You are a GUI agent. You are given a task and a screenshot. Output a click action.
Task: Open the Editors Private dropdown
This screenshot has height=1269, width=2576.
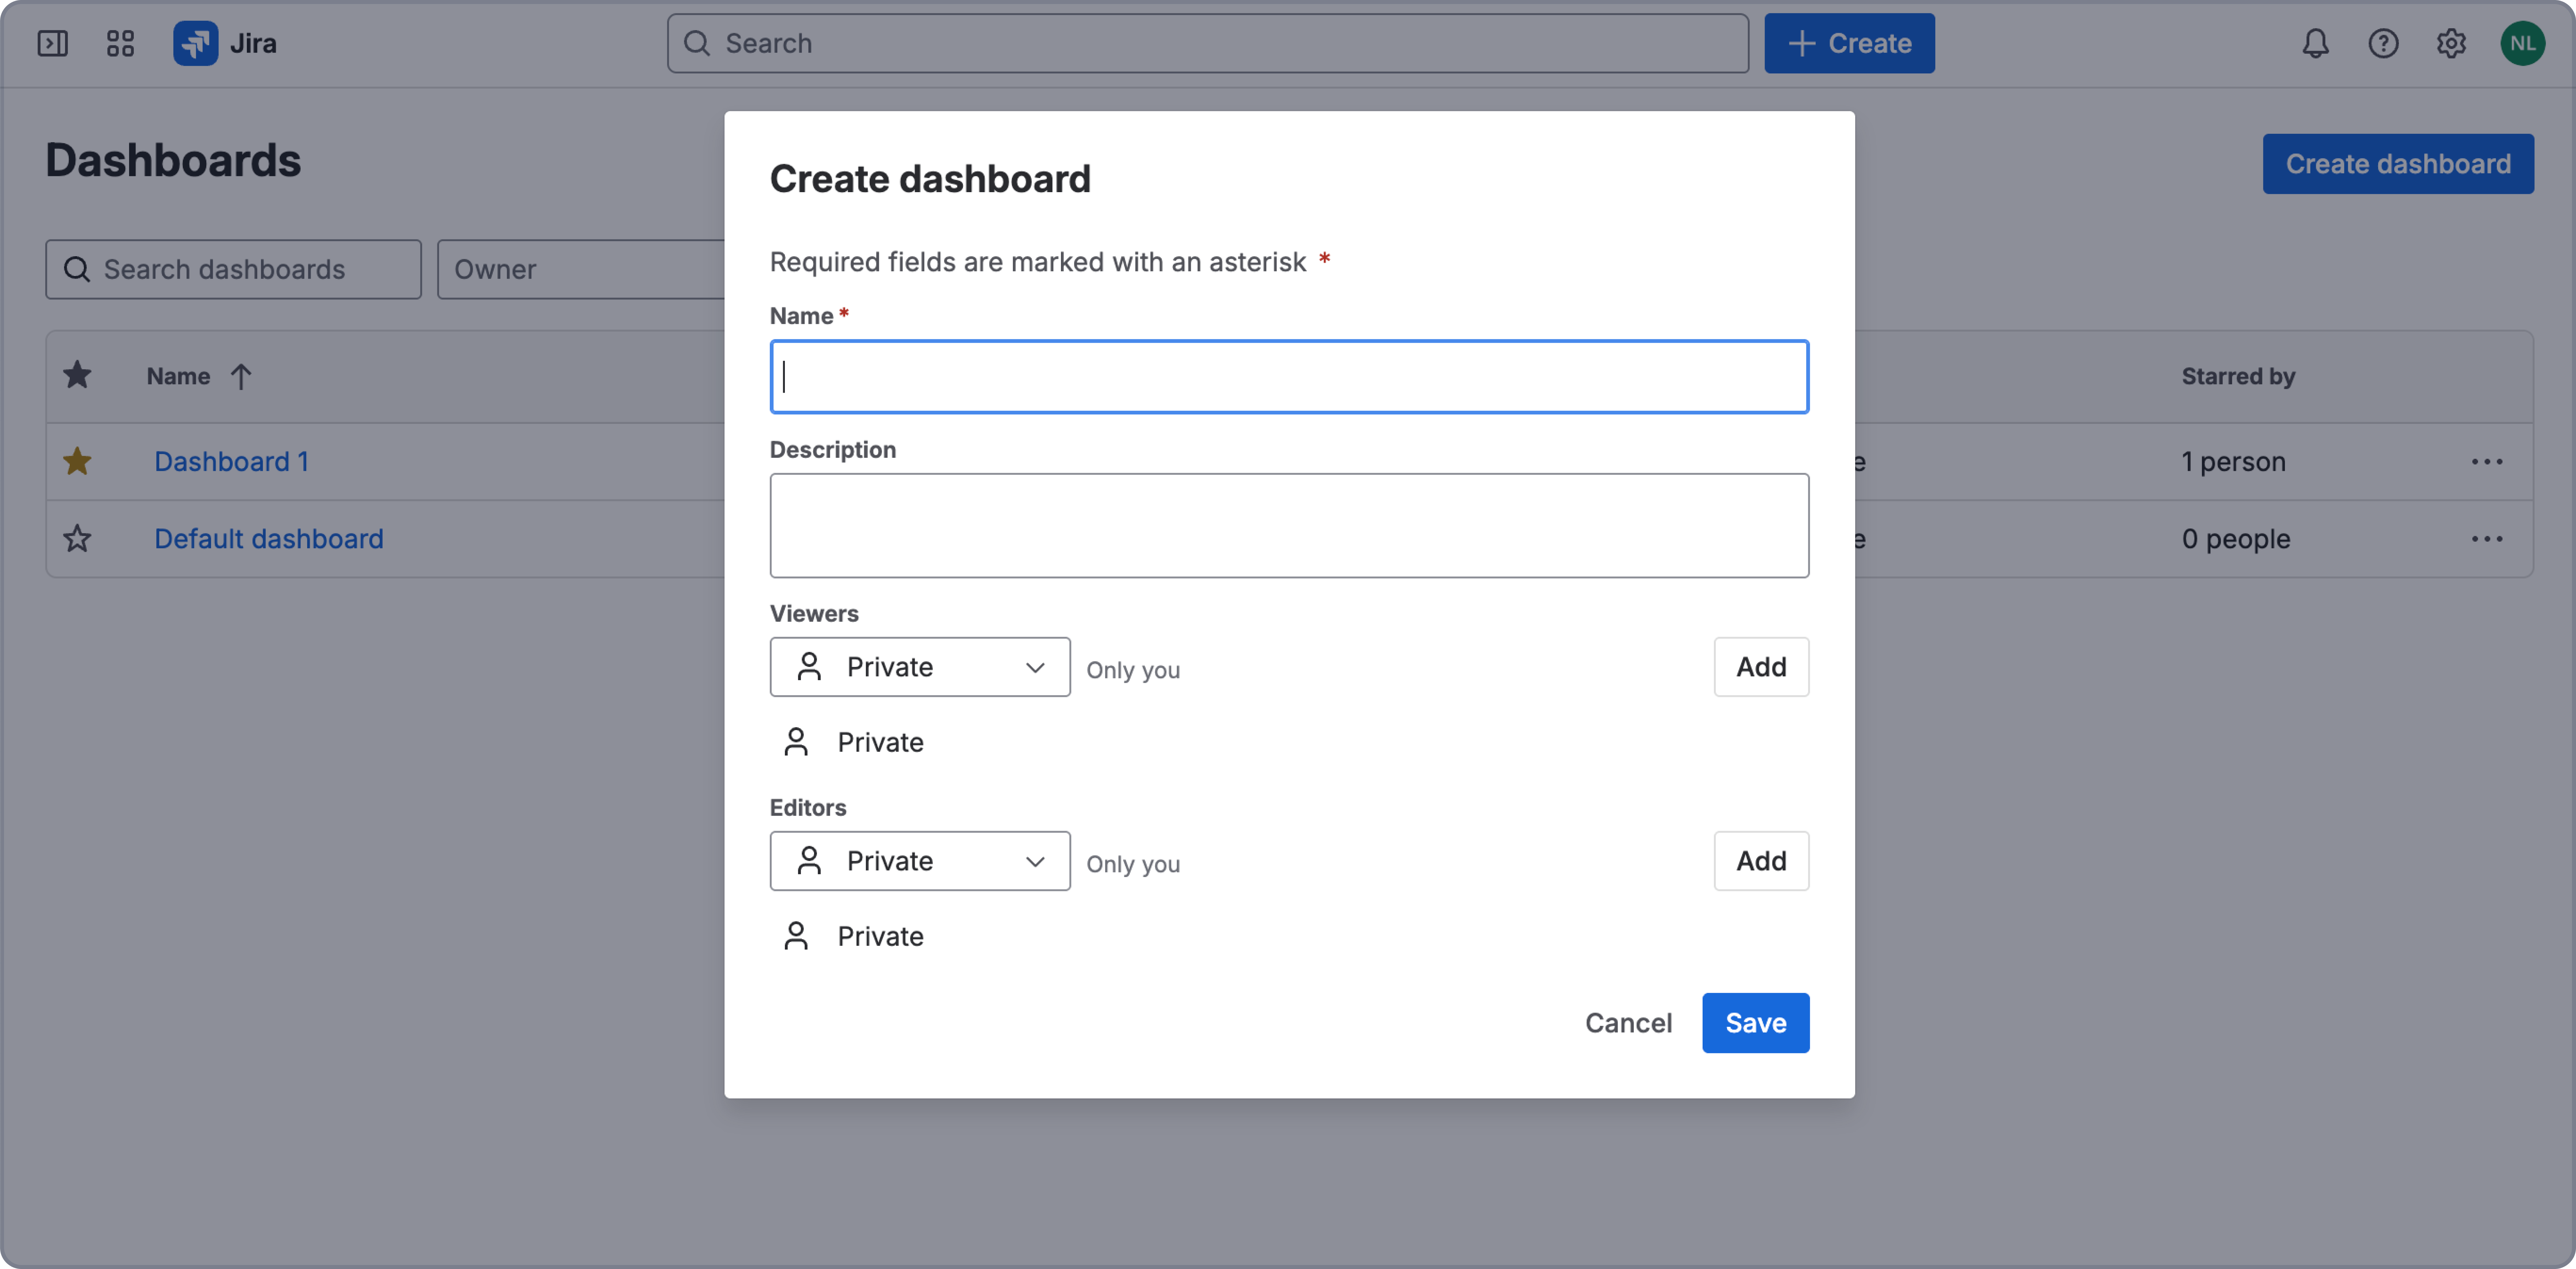[x=919, y=861]
